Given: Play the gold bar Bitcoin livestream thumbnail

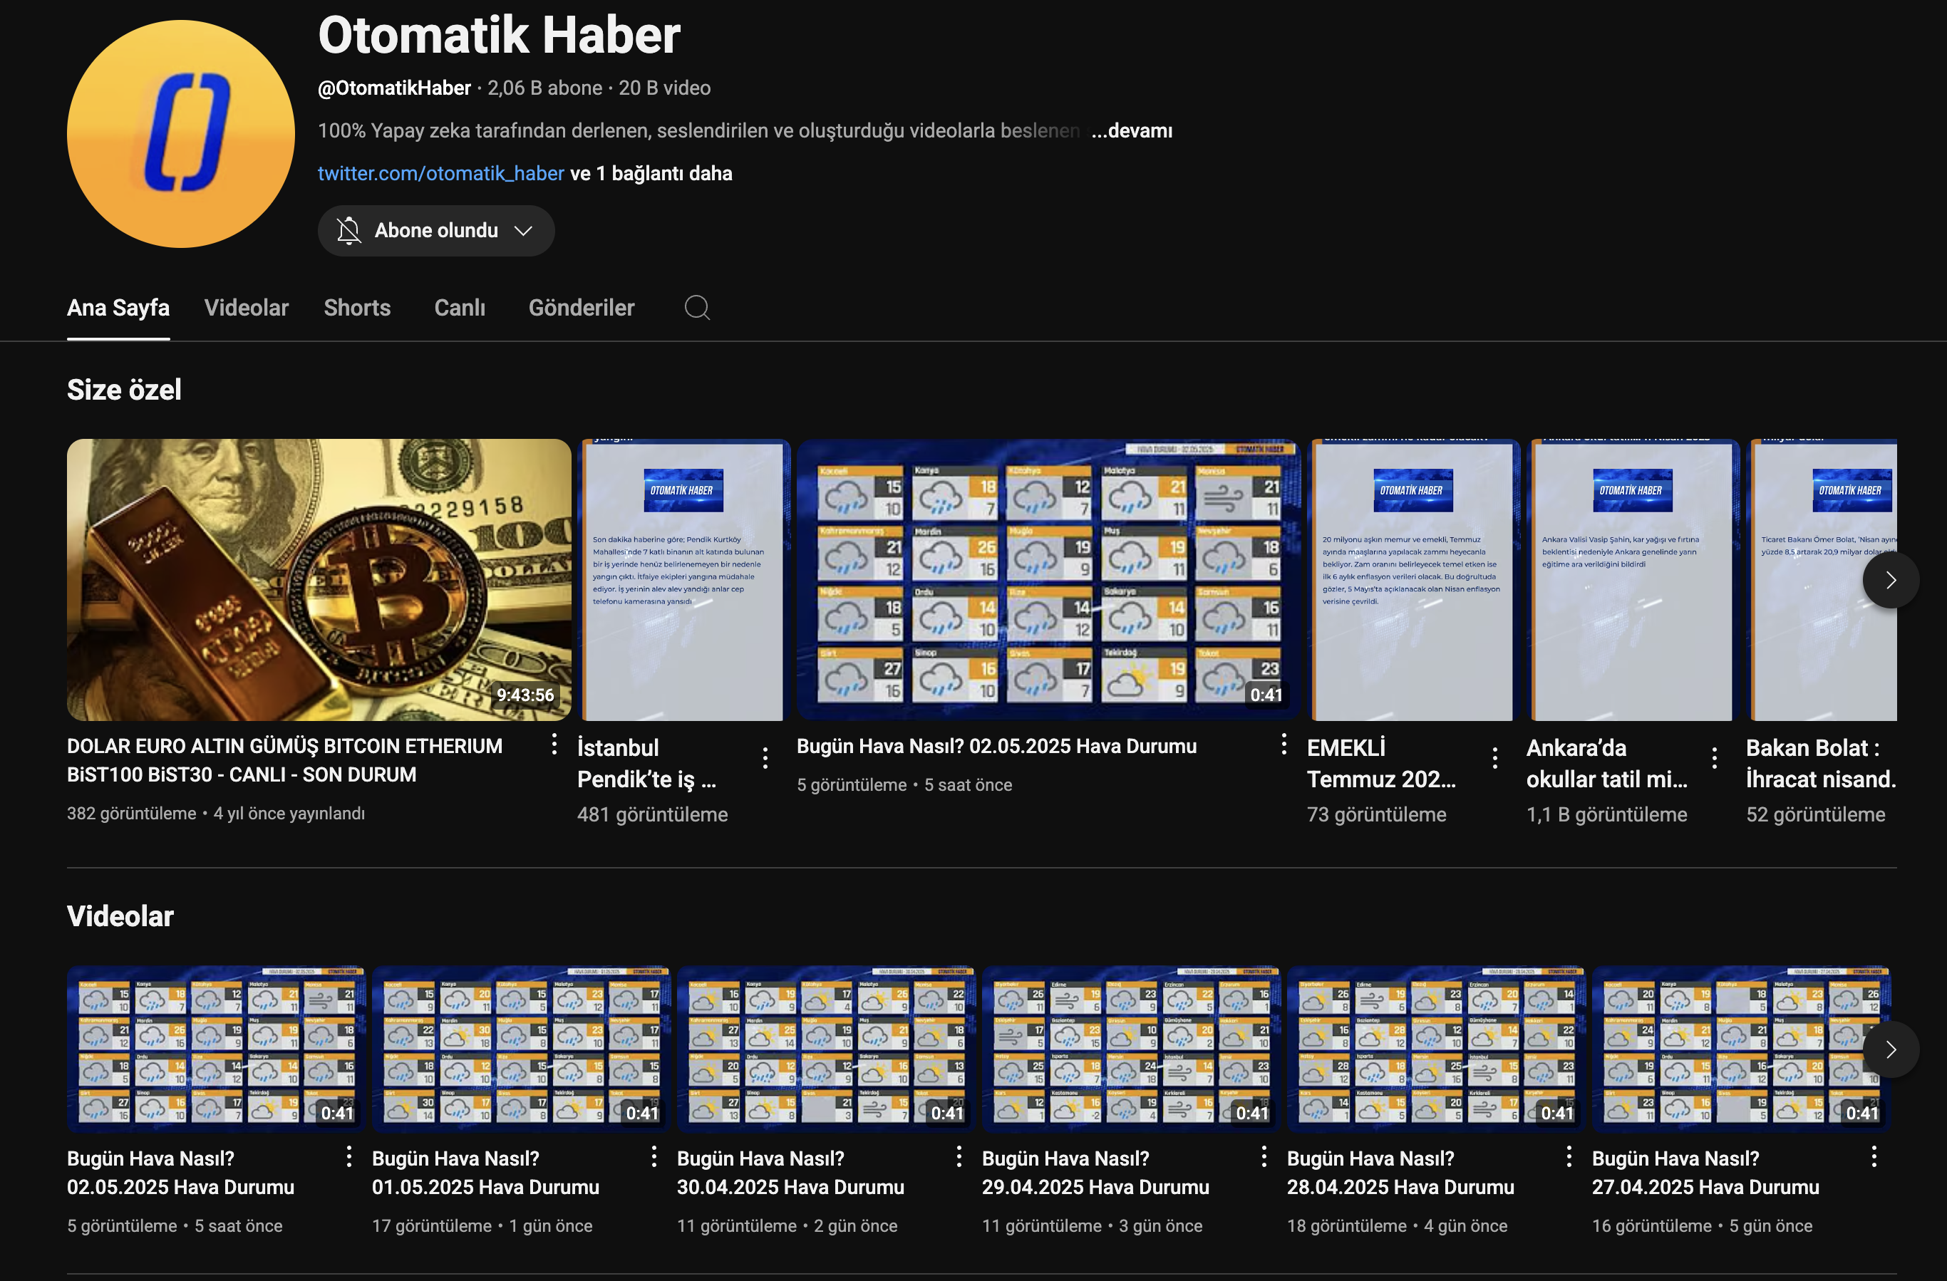Looking at the screenshot, I should (319, 579).
